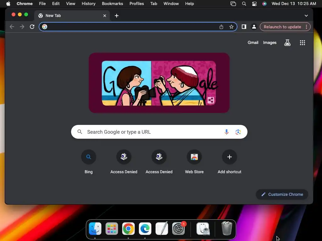Open the Profiles menu

pos(136,4)
